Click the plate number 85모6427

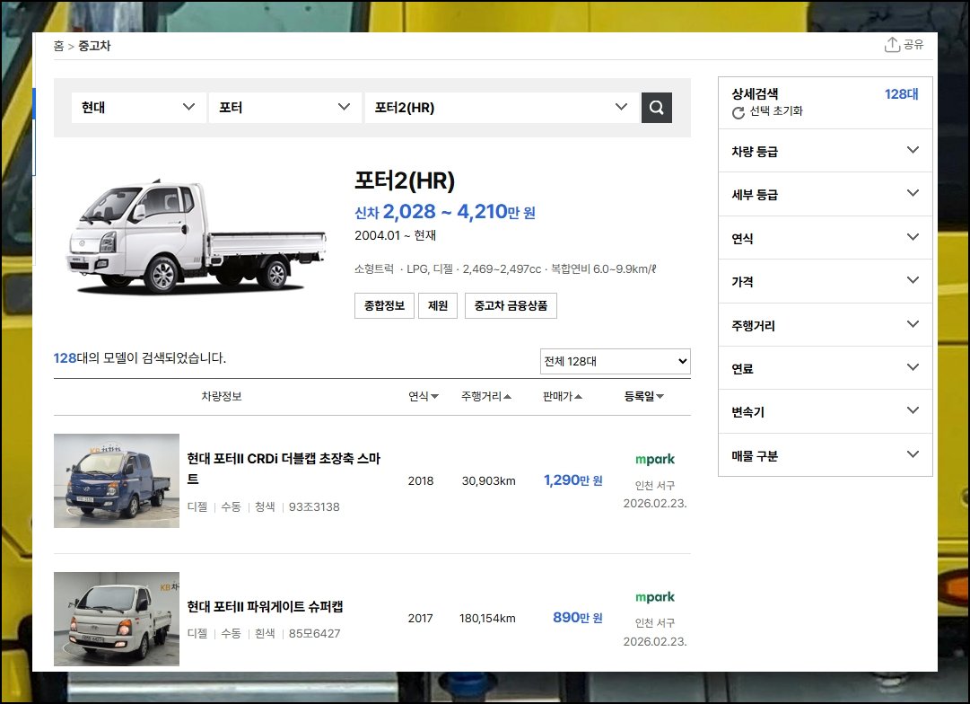pos(314,633)
